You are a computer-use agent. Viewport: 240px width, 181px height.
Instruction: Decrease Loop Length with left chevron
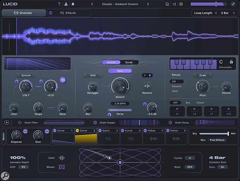tap(216, 13)
